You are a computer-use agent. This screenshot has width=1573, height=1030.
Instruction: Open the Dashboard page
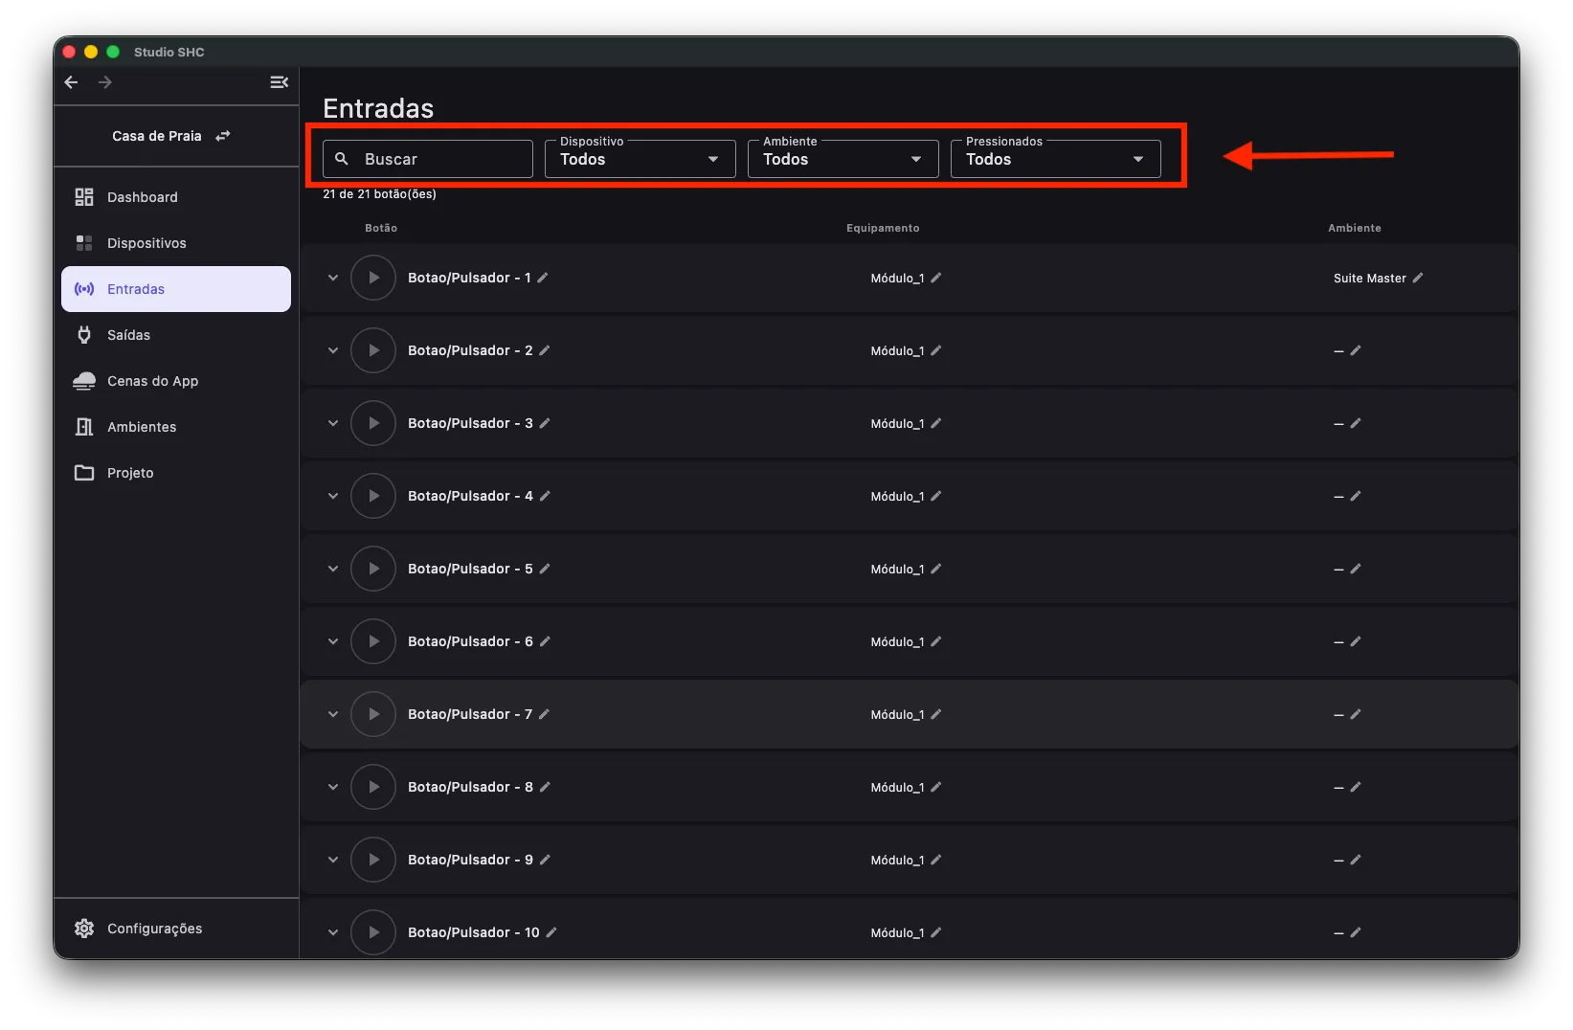(x=176, y=197)
